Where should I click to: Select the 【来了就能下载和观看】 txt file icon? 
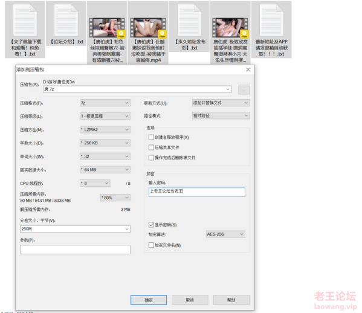(25, 21)
